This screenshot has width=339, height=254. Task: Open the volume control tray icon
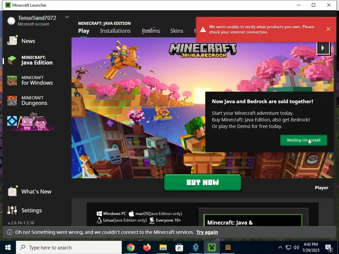[x=296, y=247]
